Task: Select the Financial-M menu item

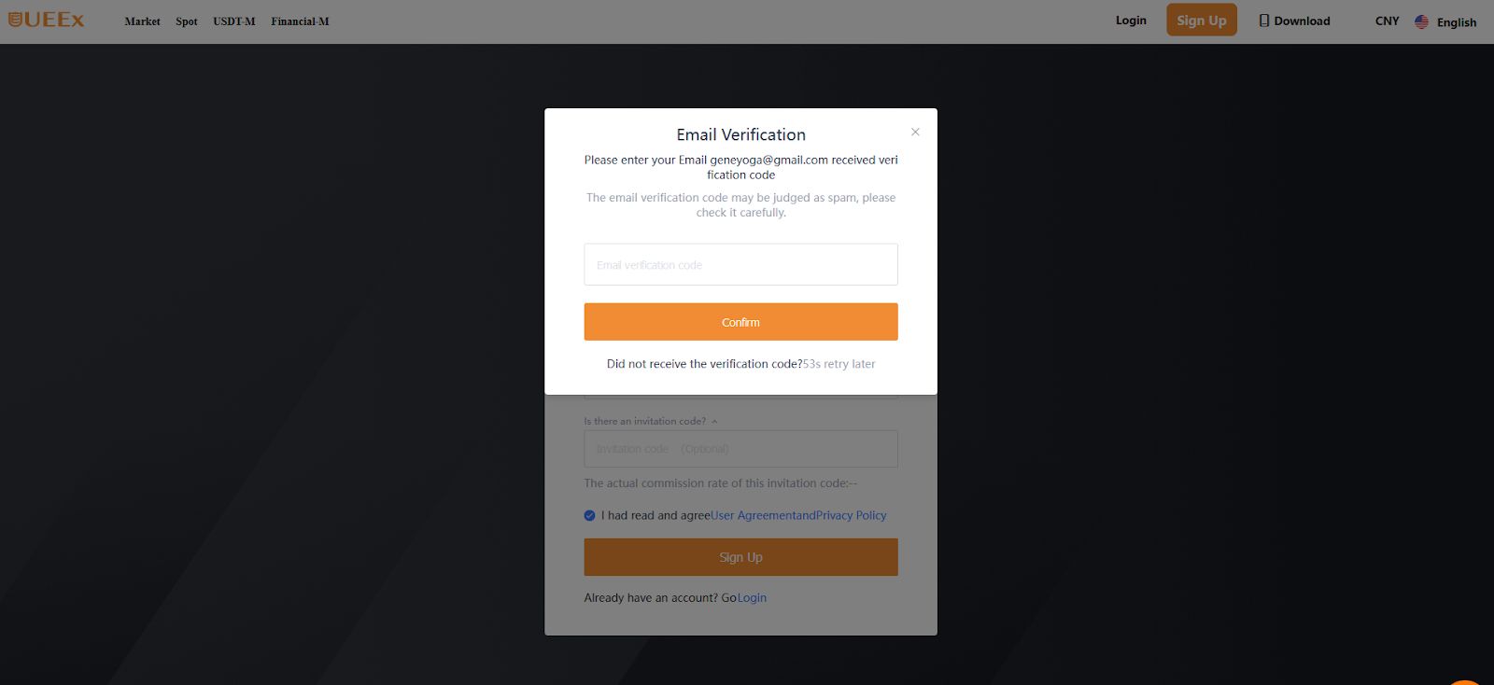Action: (x=300, y=21)
